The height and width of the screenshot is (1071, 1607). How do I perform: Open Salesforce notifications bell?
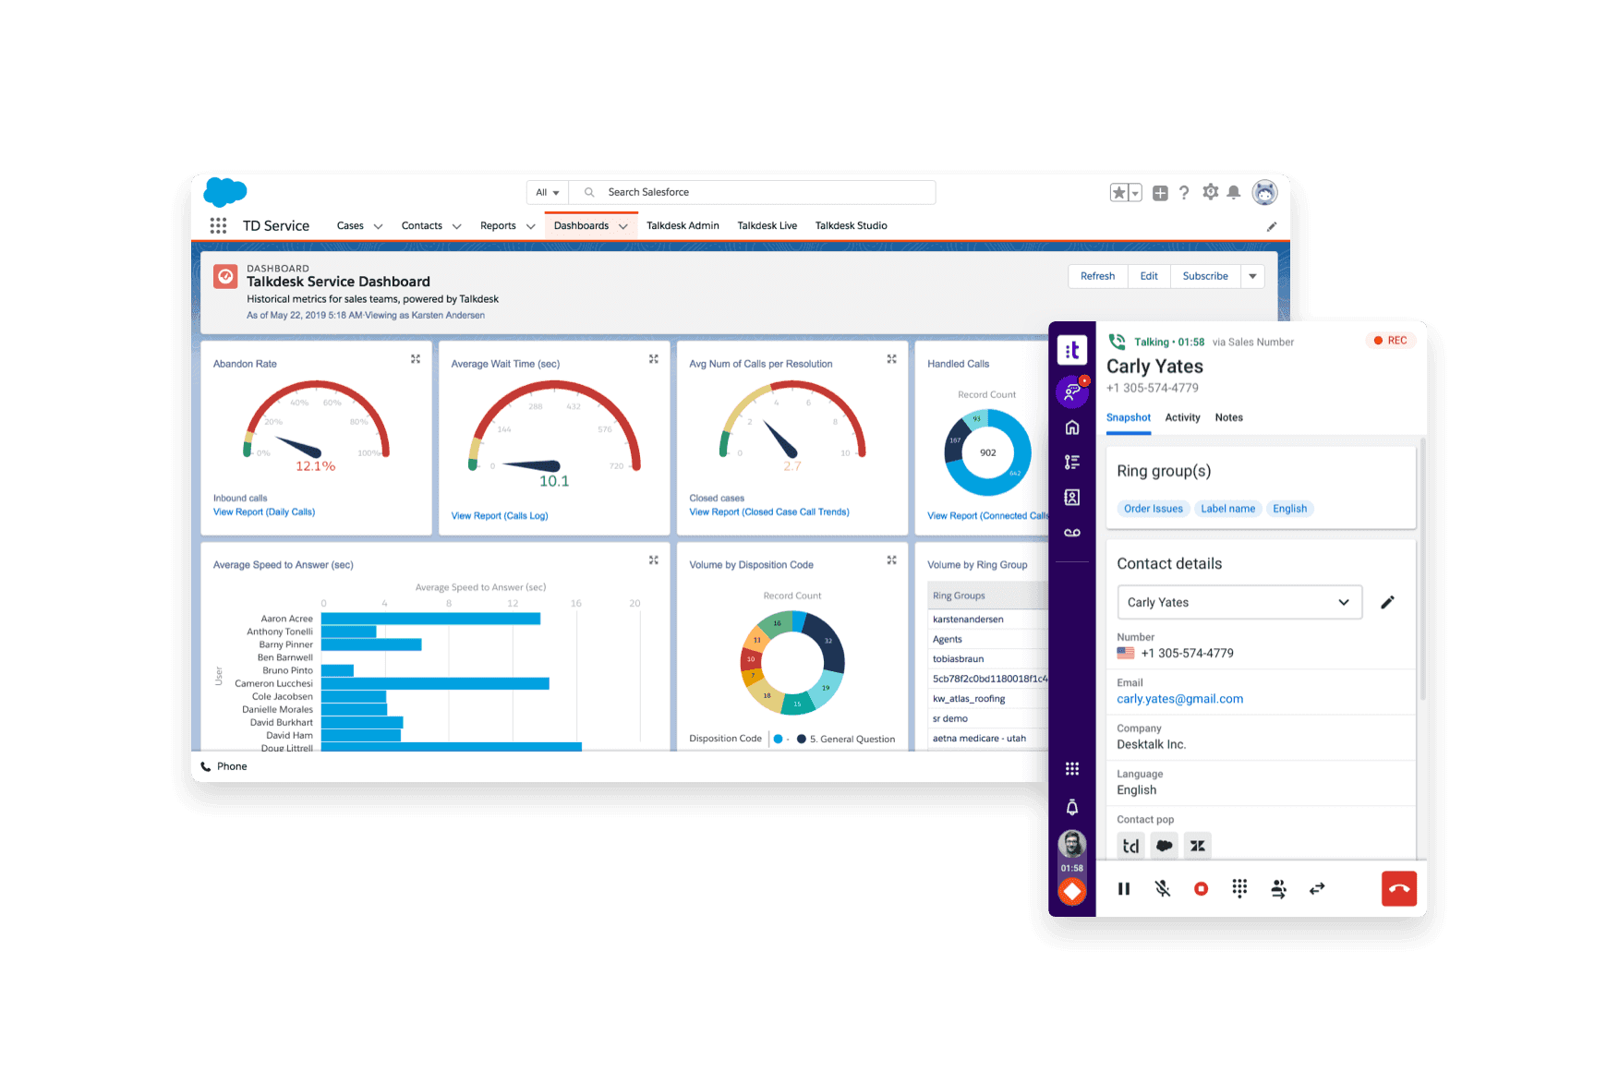pos(1233,193)
